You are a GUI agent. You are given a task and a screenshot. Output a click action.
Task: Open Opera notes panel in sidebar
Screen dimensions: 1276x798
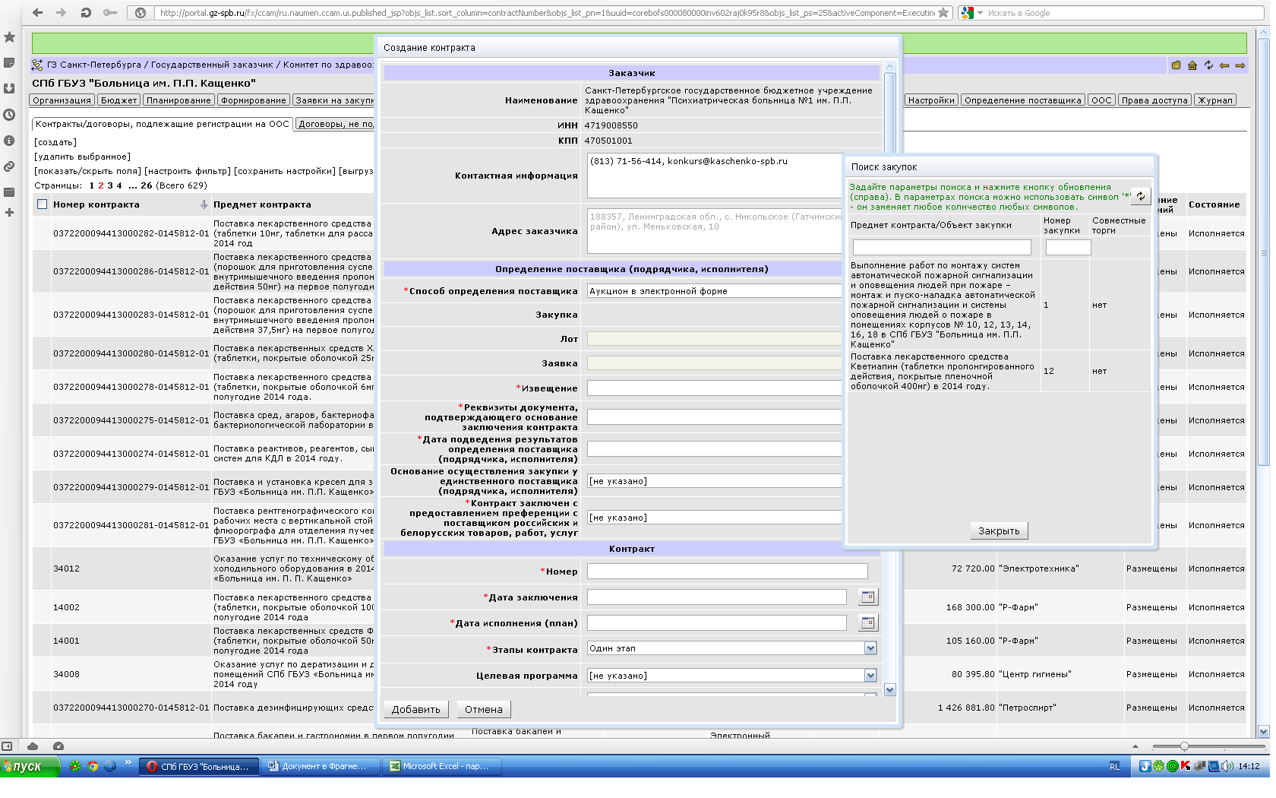click(x=9, y=63)
